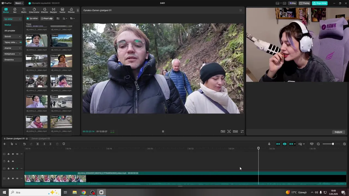Image resolution: width=349 pixels, height=196 pixels.
Task: Click the preview zoom focus icon
Action: pos(229,131)
